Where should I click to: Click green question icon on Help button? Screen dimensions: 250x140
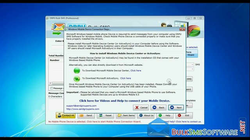coord(160,115)
